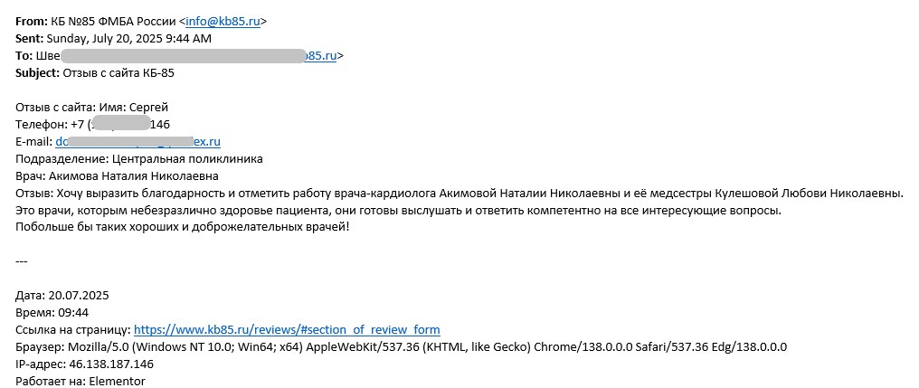Click the sentence starting with Это врачи

[x=399, y=211]
